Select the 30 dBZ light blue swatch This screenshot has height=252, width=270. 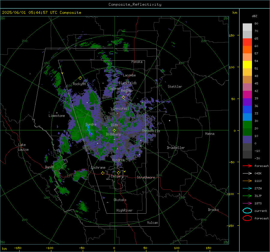coord(247,117)
